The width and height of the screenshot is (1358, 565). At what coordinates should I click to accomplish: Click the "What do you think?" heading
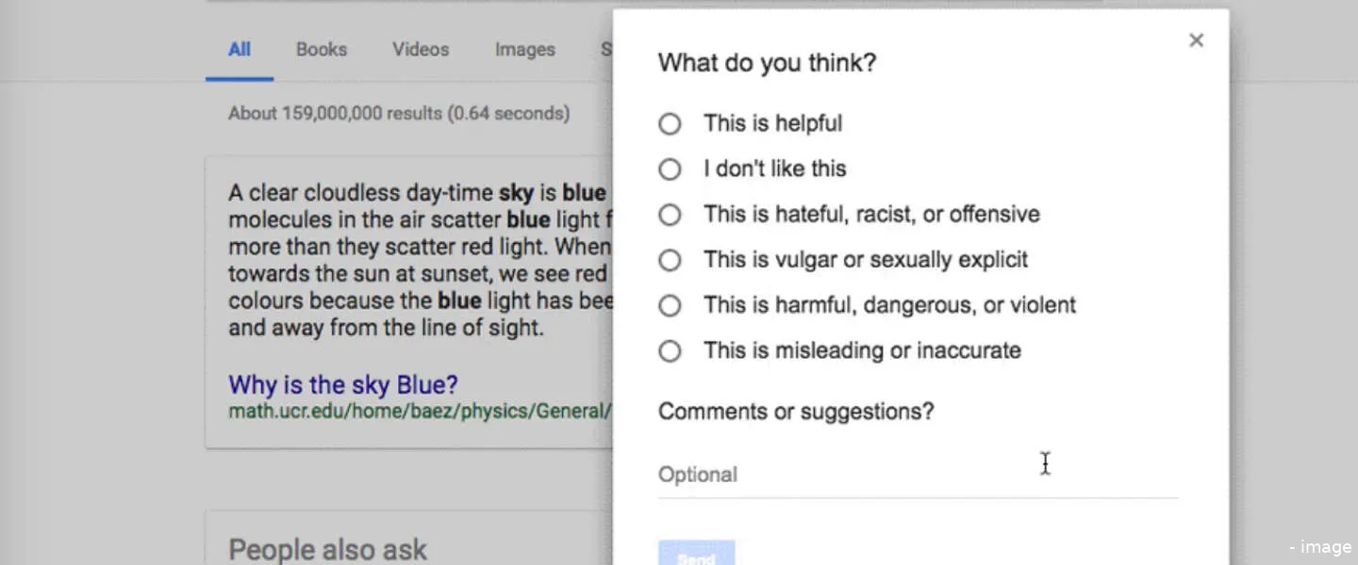pos(767,62)
